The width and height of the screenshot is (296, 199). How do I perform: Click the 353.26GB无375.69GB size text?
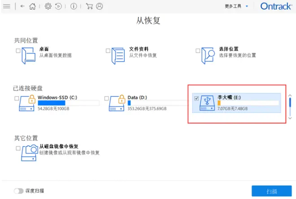147,109
